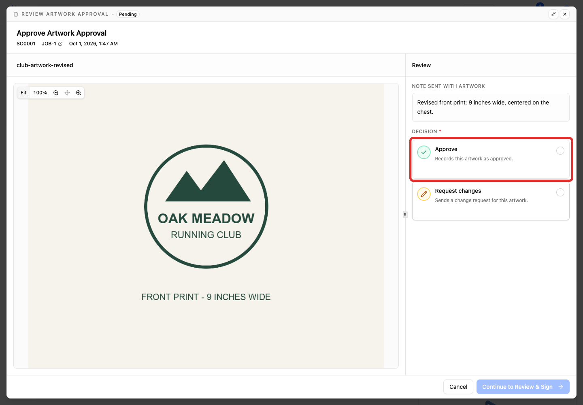Activate the pan tool in preview toolbar
The height and width of the screenshot is (405, 583).
coord(67,93)
